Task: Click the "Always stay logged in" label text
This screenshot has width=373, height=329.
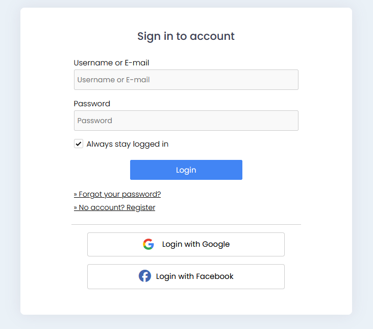Action: pos(127,144)
